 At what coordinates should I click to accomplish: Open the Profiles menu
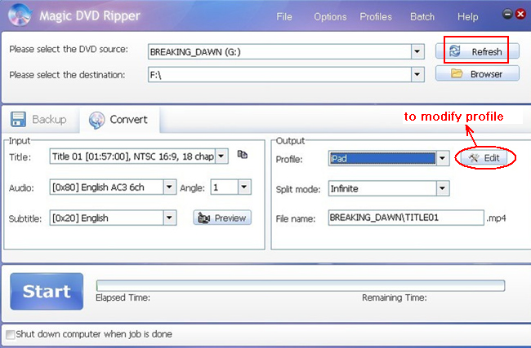376,16
